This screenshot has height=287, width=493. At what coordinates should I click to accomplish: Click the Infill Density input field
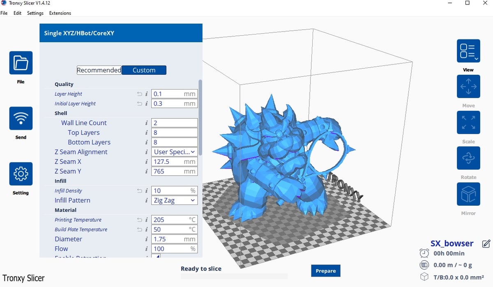click(x=175, y=191)
